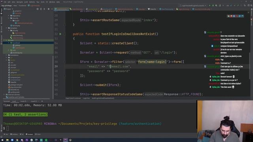Viewport: 253px width, 142px height.
Task: Collapse the templates folder in the Project tree
Action: point(6,28)
